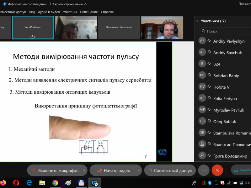Open microphone options dropdown arrow
Screen dimensions: 251x188
point(84,170)
